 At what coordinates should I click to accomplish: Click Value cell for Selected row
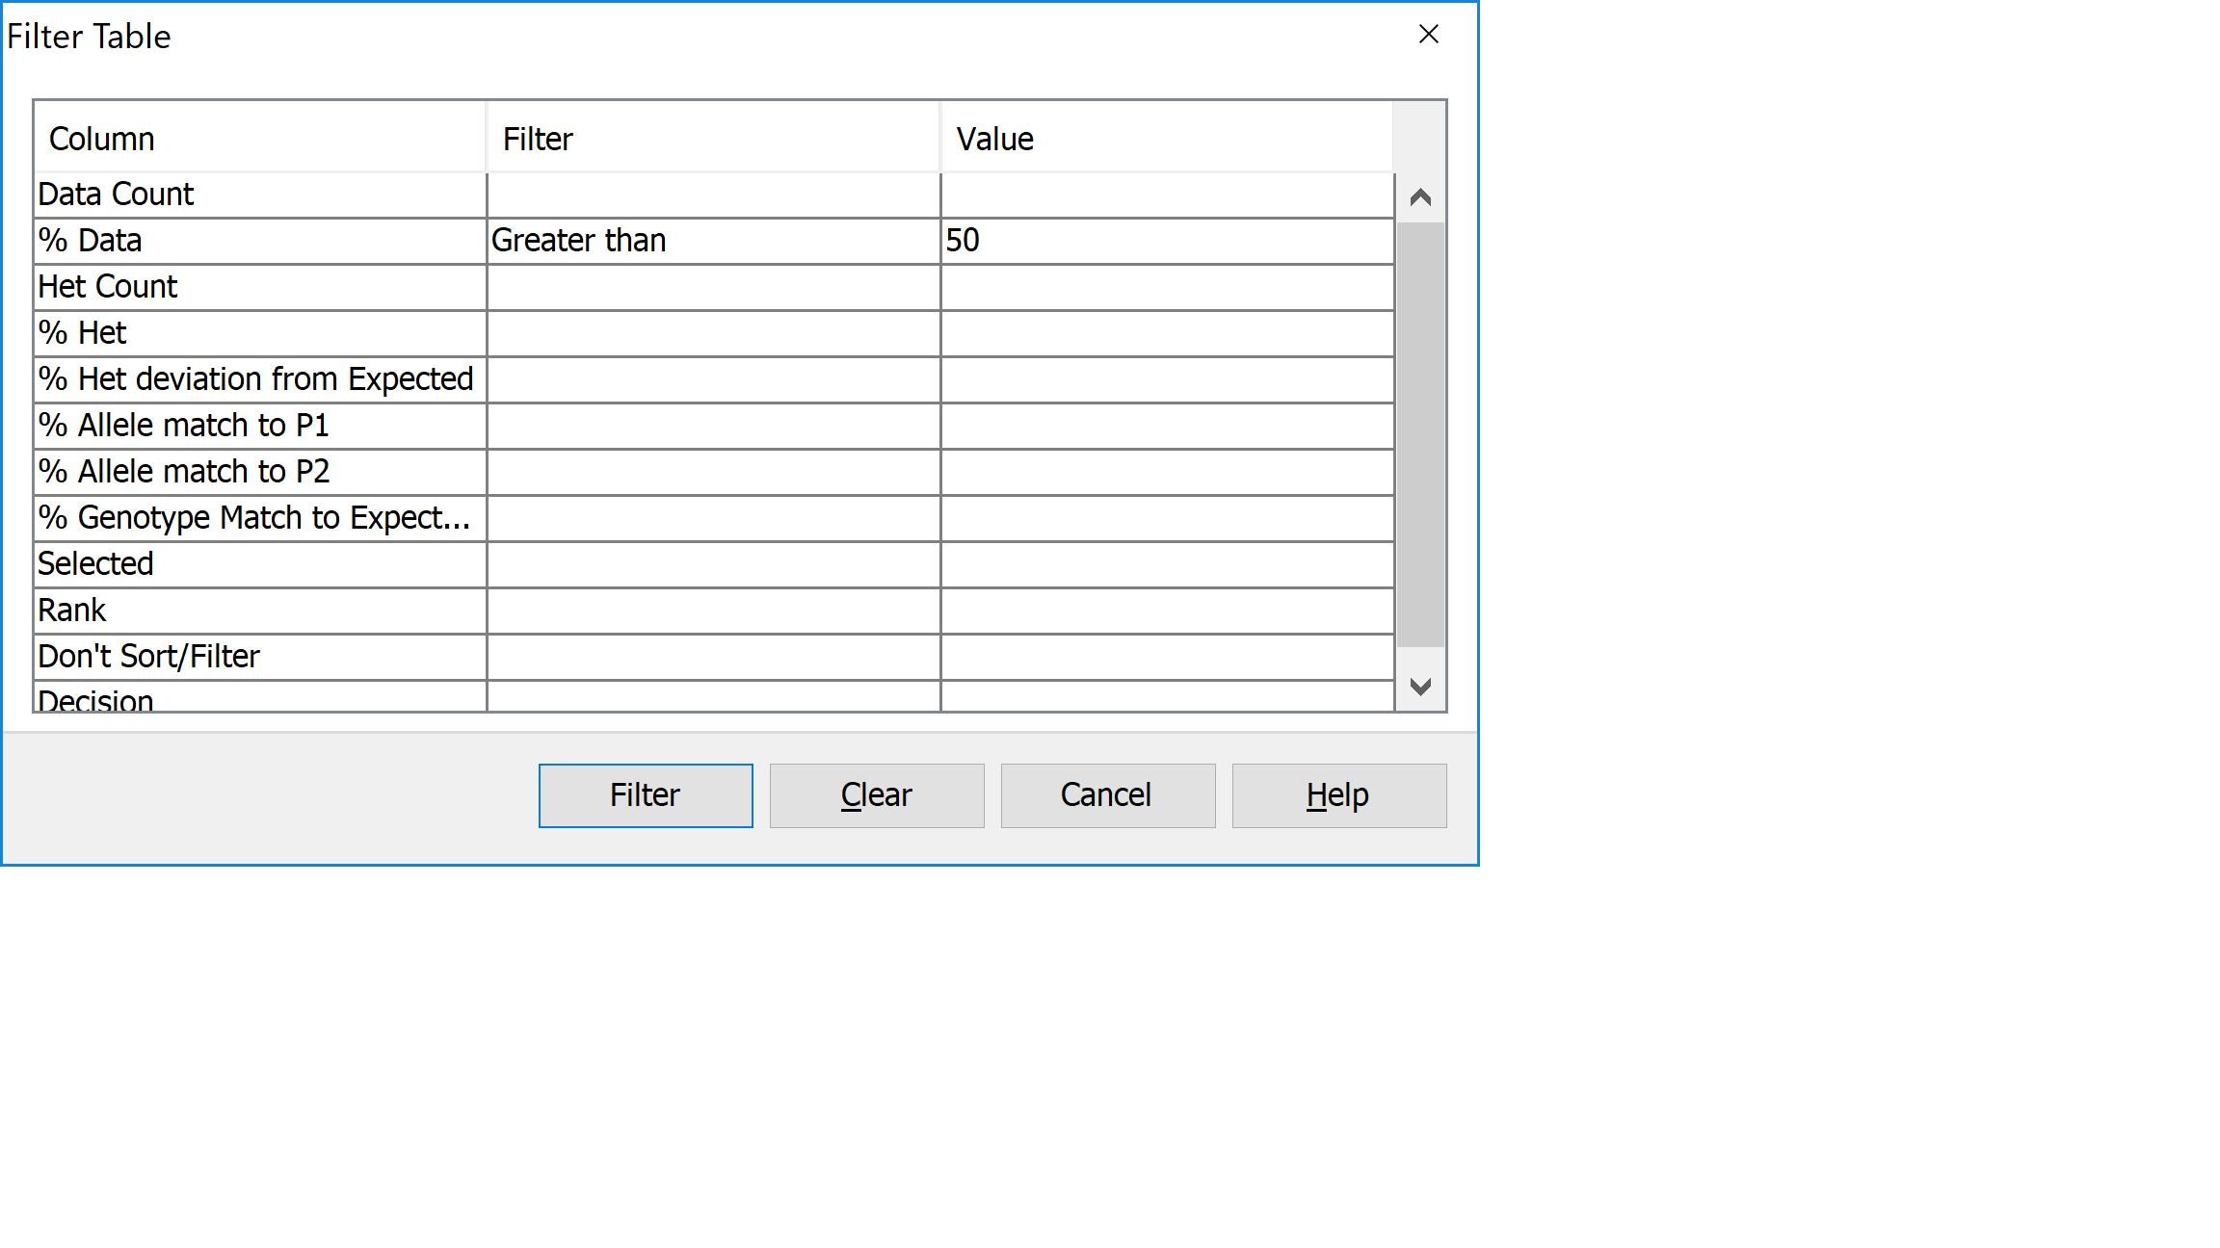tap(1167, 564)
